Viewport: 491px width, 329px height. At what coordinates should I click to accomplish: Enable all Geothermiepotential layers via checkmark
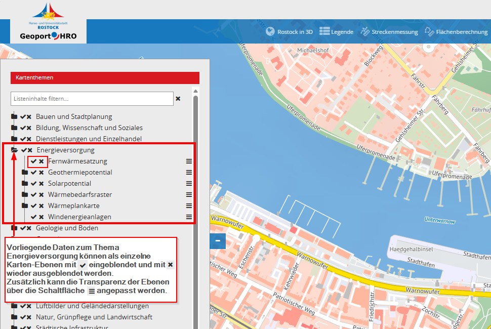click(33, 173)
